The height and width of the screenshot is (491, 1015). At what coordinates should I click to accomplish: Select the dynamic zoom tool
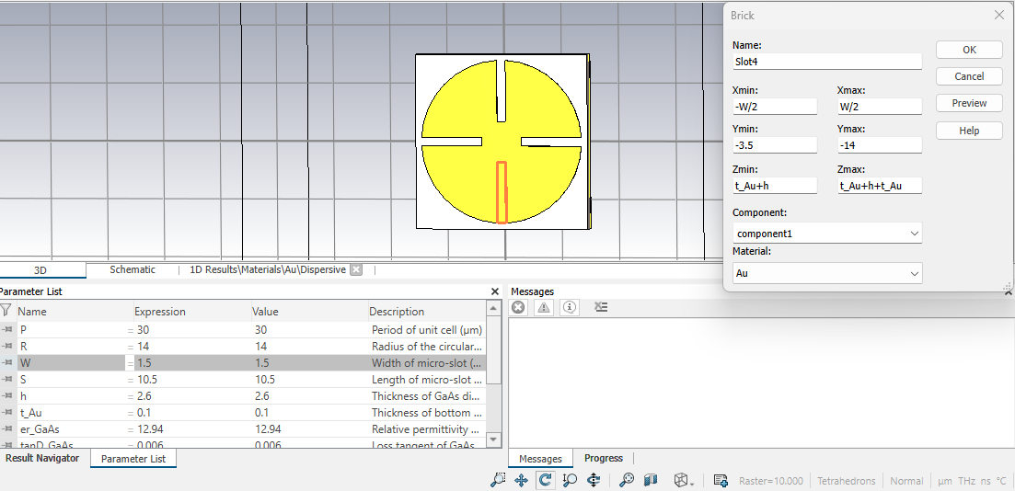click(x=570, y=480)
